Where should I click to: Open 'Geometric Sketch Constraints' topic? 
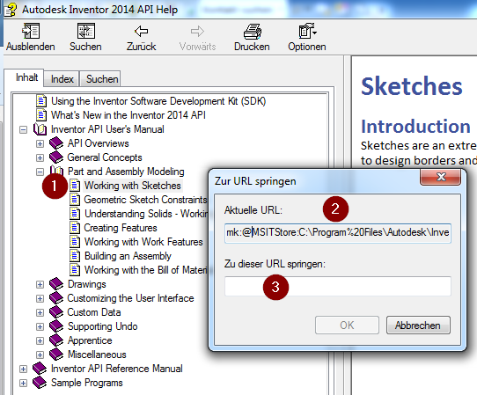tap(145, 200)
